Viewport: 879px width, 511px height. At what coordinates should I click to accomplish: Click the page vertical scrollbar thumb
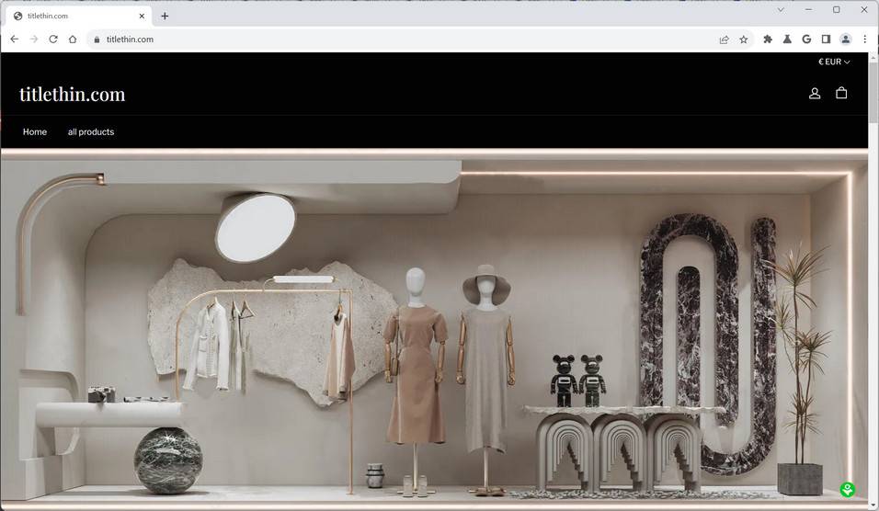[x=873, y=93]
